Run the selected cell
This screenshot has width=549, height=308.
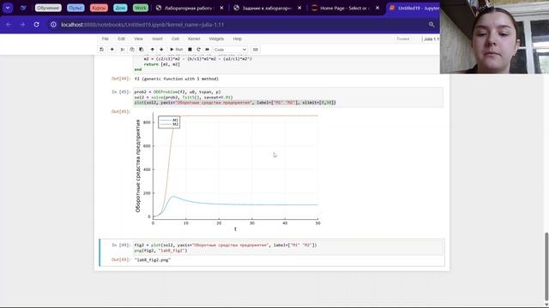click(x=177, y=50)
